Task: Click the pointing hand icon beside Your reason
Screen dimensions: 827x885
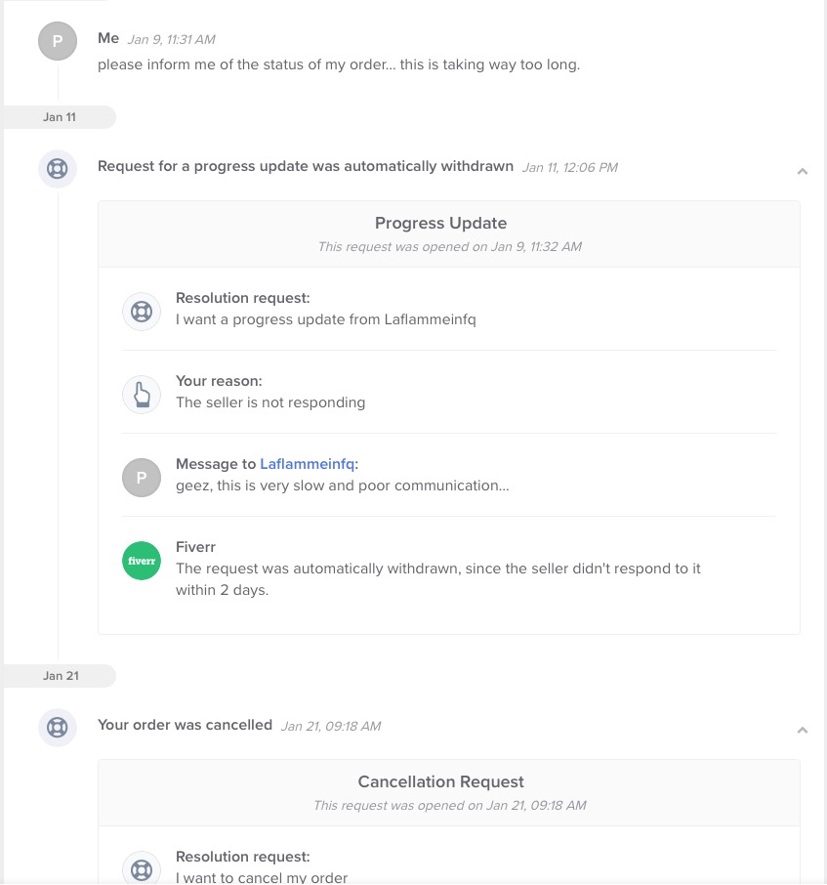Action: click(142, 395)
